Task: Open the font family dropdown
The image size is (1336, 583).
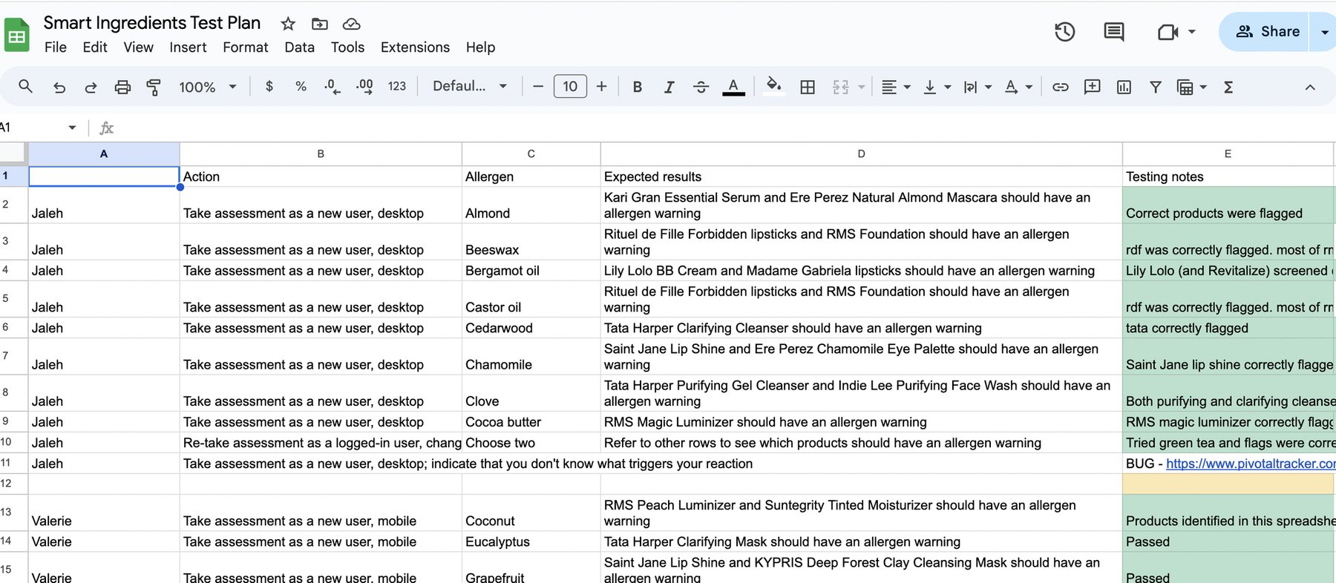Action: [x=470, y=86]
